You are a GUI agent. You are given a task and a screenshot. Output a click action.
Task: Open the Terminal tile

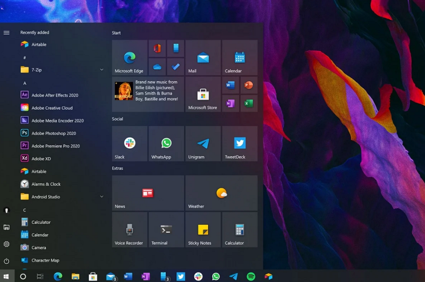click(166, 229)
